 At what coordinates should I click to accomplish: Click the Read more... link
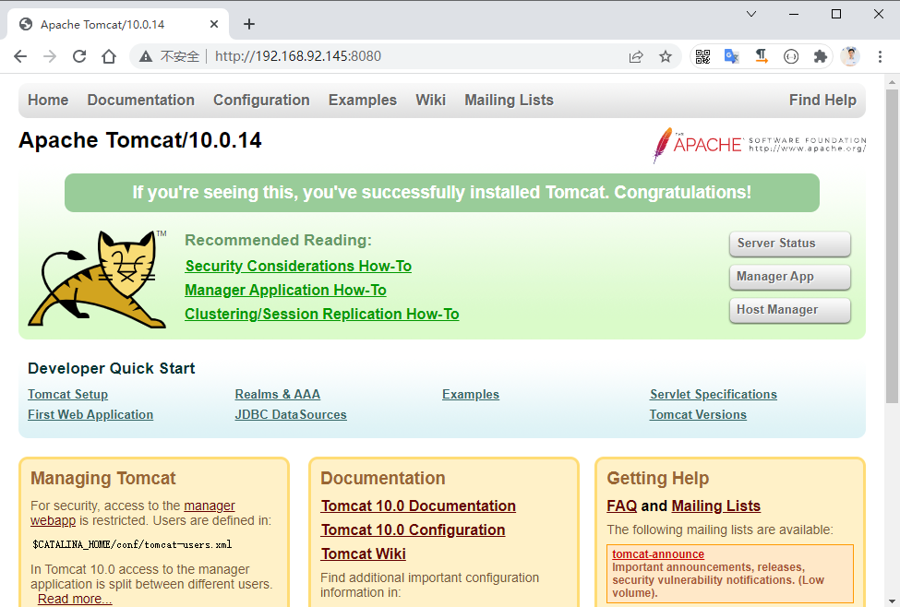[75, 599]
